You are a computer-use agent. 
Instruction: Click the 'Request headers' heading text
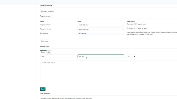click(x=46, y=16)
